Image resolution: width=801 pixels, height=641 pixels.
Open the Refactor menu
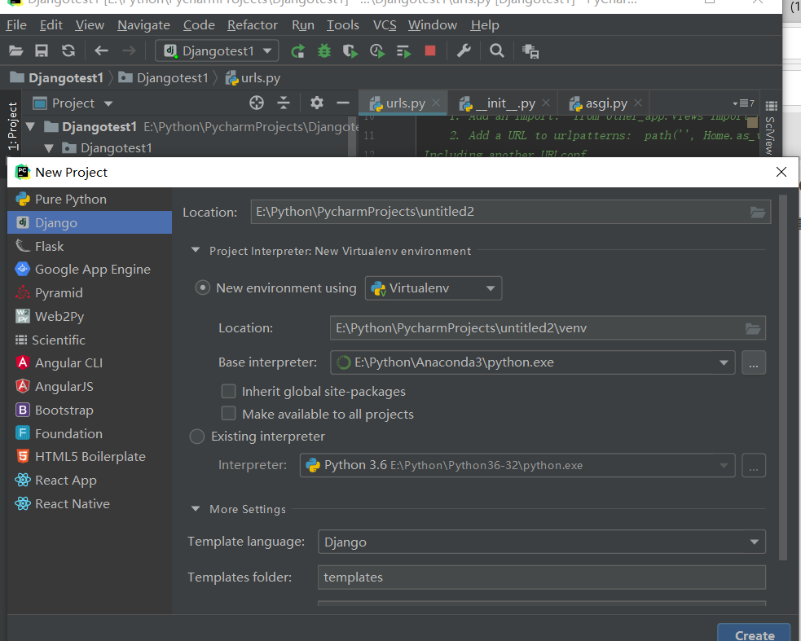pos(253,25)
